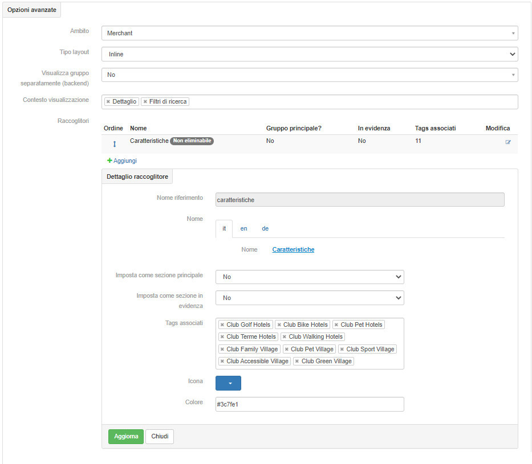Click the Club Green Village tag label

(x=326, y=362)
